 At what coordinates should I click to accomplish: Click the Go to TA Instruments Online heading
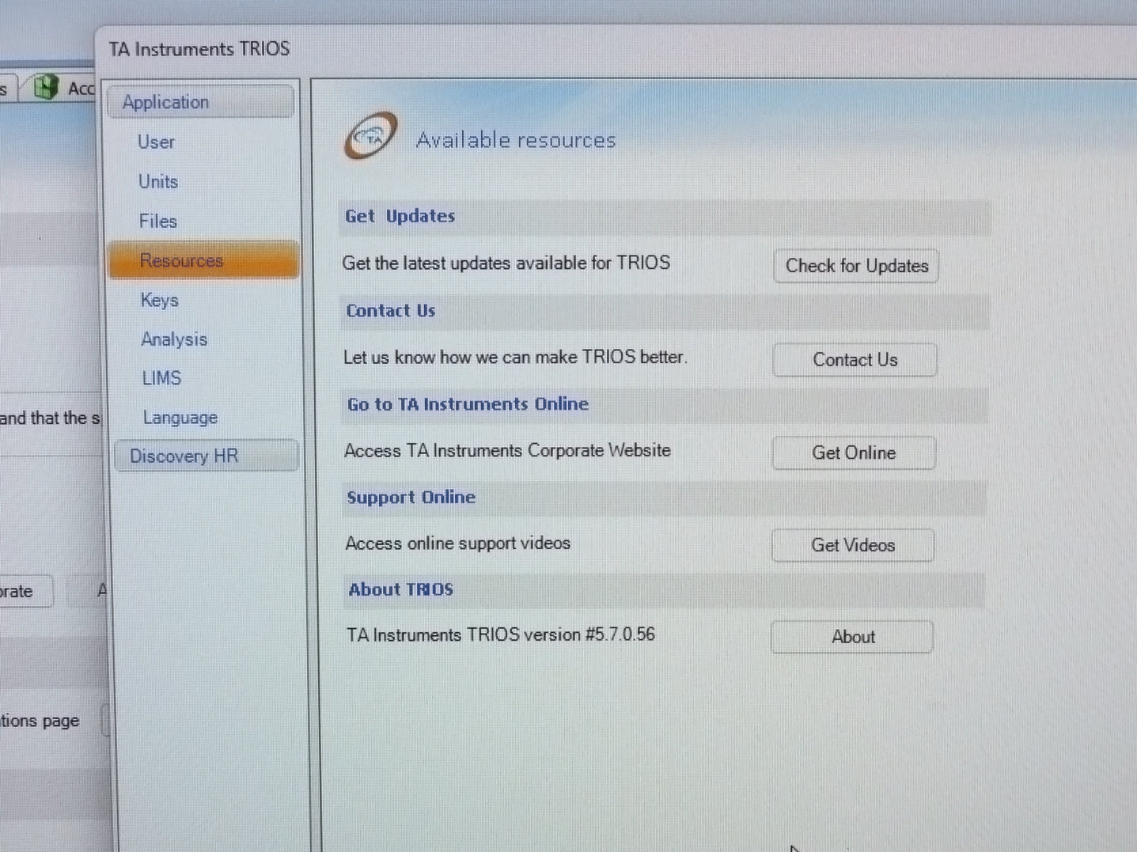(x=468, y=404)
